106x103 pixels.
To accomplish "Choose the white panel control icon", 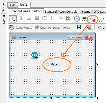I will 29,18.
